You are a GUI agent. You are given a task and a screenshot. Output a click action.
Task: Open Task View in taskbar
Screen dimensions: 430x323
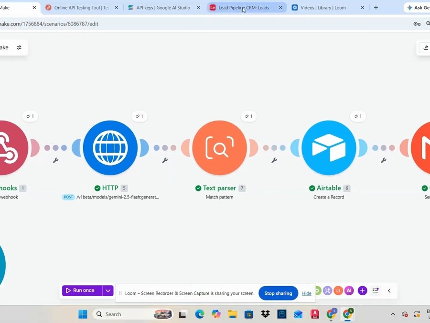pos(183,313)
